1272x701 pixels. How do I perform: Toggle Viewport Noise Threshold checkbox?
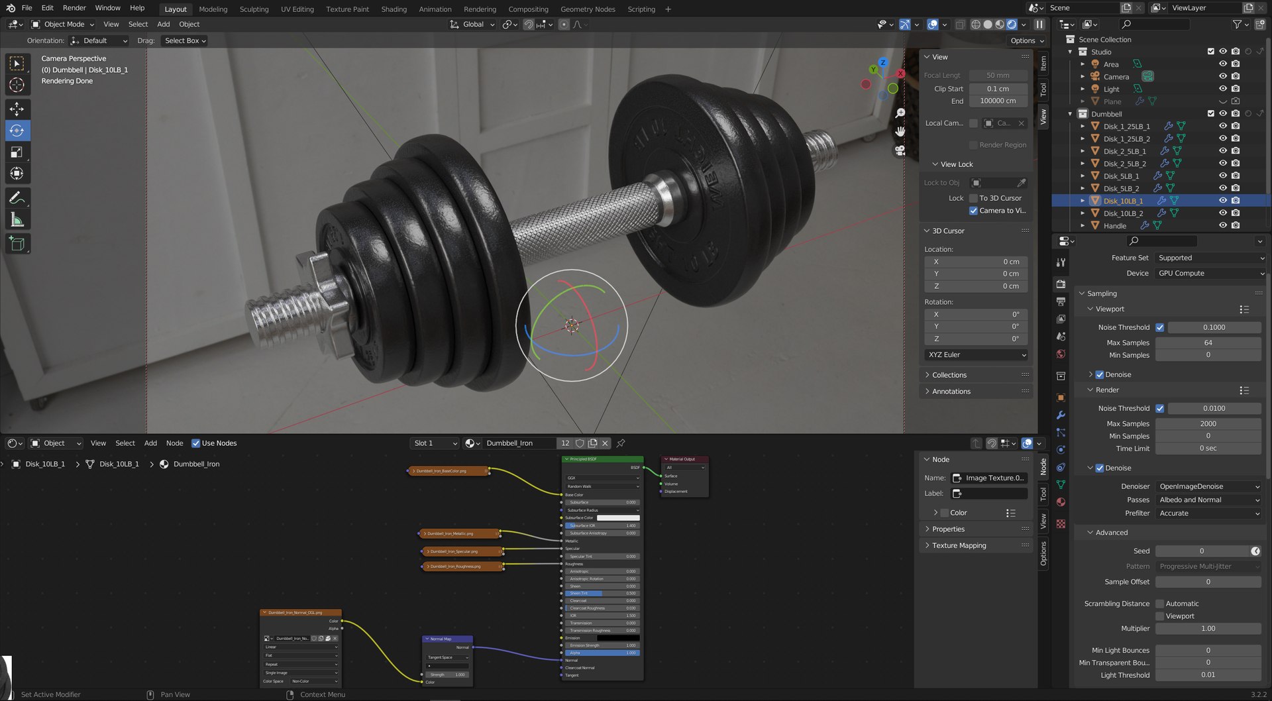[1159, 327]
